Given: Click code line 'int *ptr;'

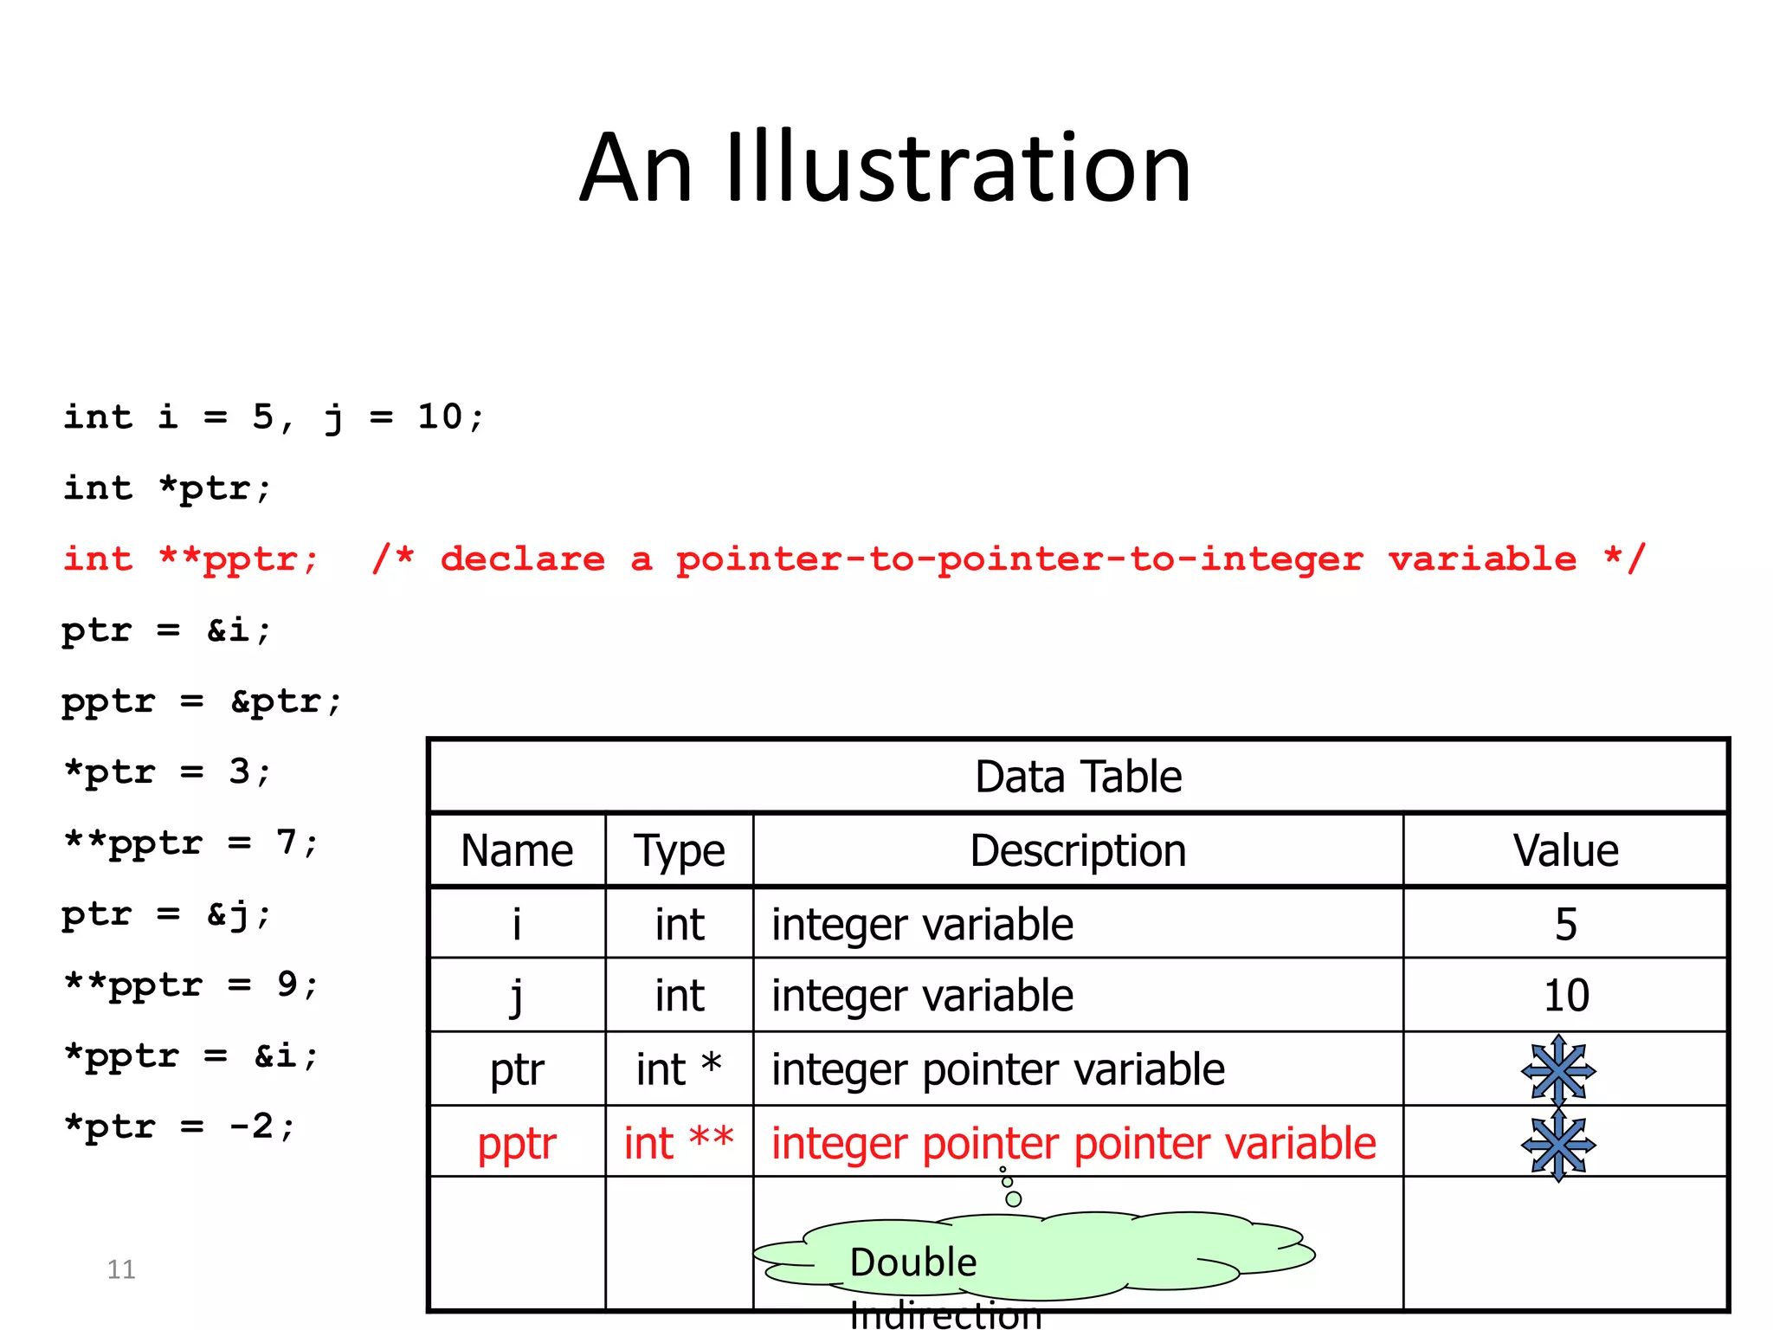Looking at the screenshot, I should 168,489.
